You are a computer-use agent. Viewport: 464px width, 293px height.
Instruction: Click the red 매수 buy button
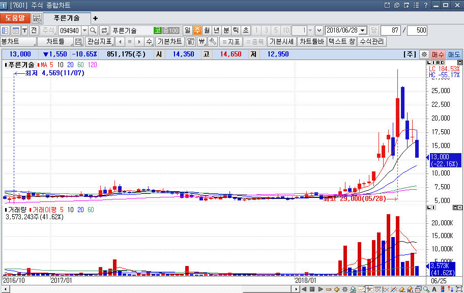pos(438,54)
